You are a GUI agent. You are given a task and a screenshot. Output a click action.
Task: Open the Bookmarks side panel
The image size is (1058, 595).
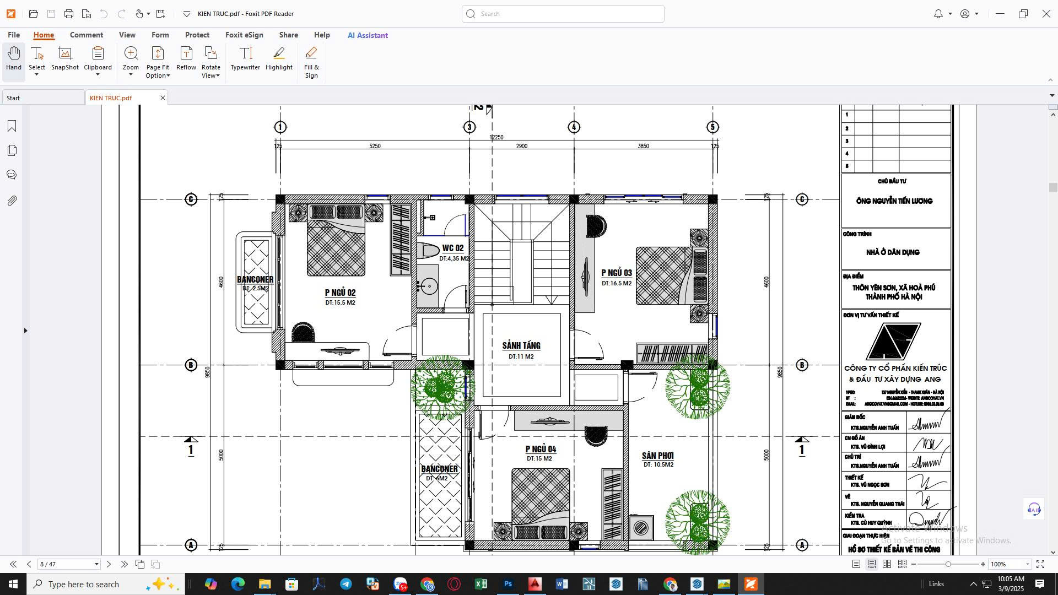12,126
